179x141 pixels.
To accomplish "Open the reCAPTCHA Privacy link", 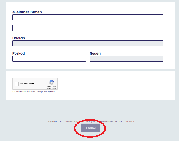I will [49, 88].
